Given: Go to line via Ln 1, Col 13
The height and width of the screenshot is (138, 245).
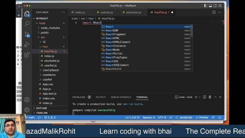Looking at the screenshot, I should click(132, 118).
